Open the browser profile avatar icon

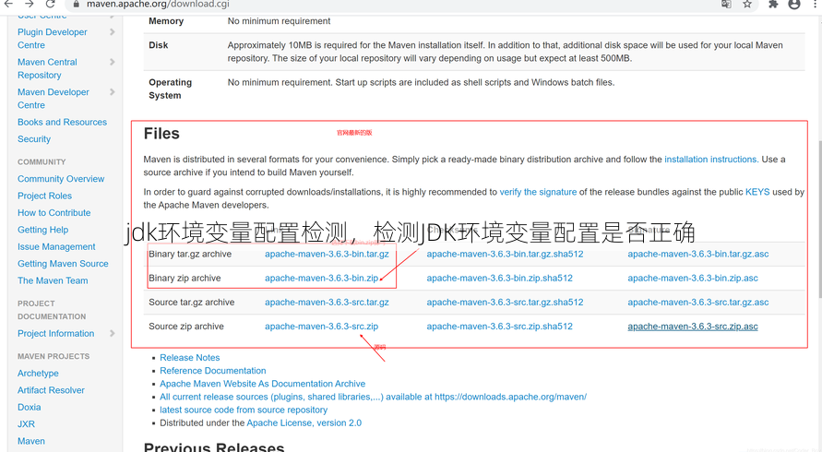pos(794,5)
